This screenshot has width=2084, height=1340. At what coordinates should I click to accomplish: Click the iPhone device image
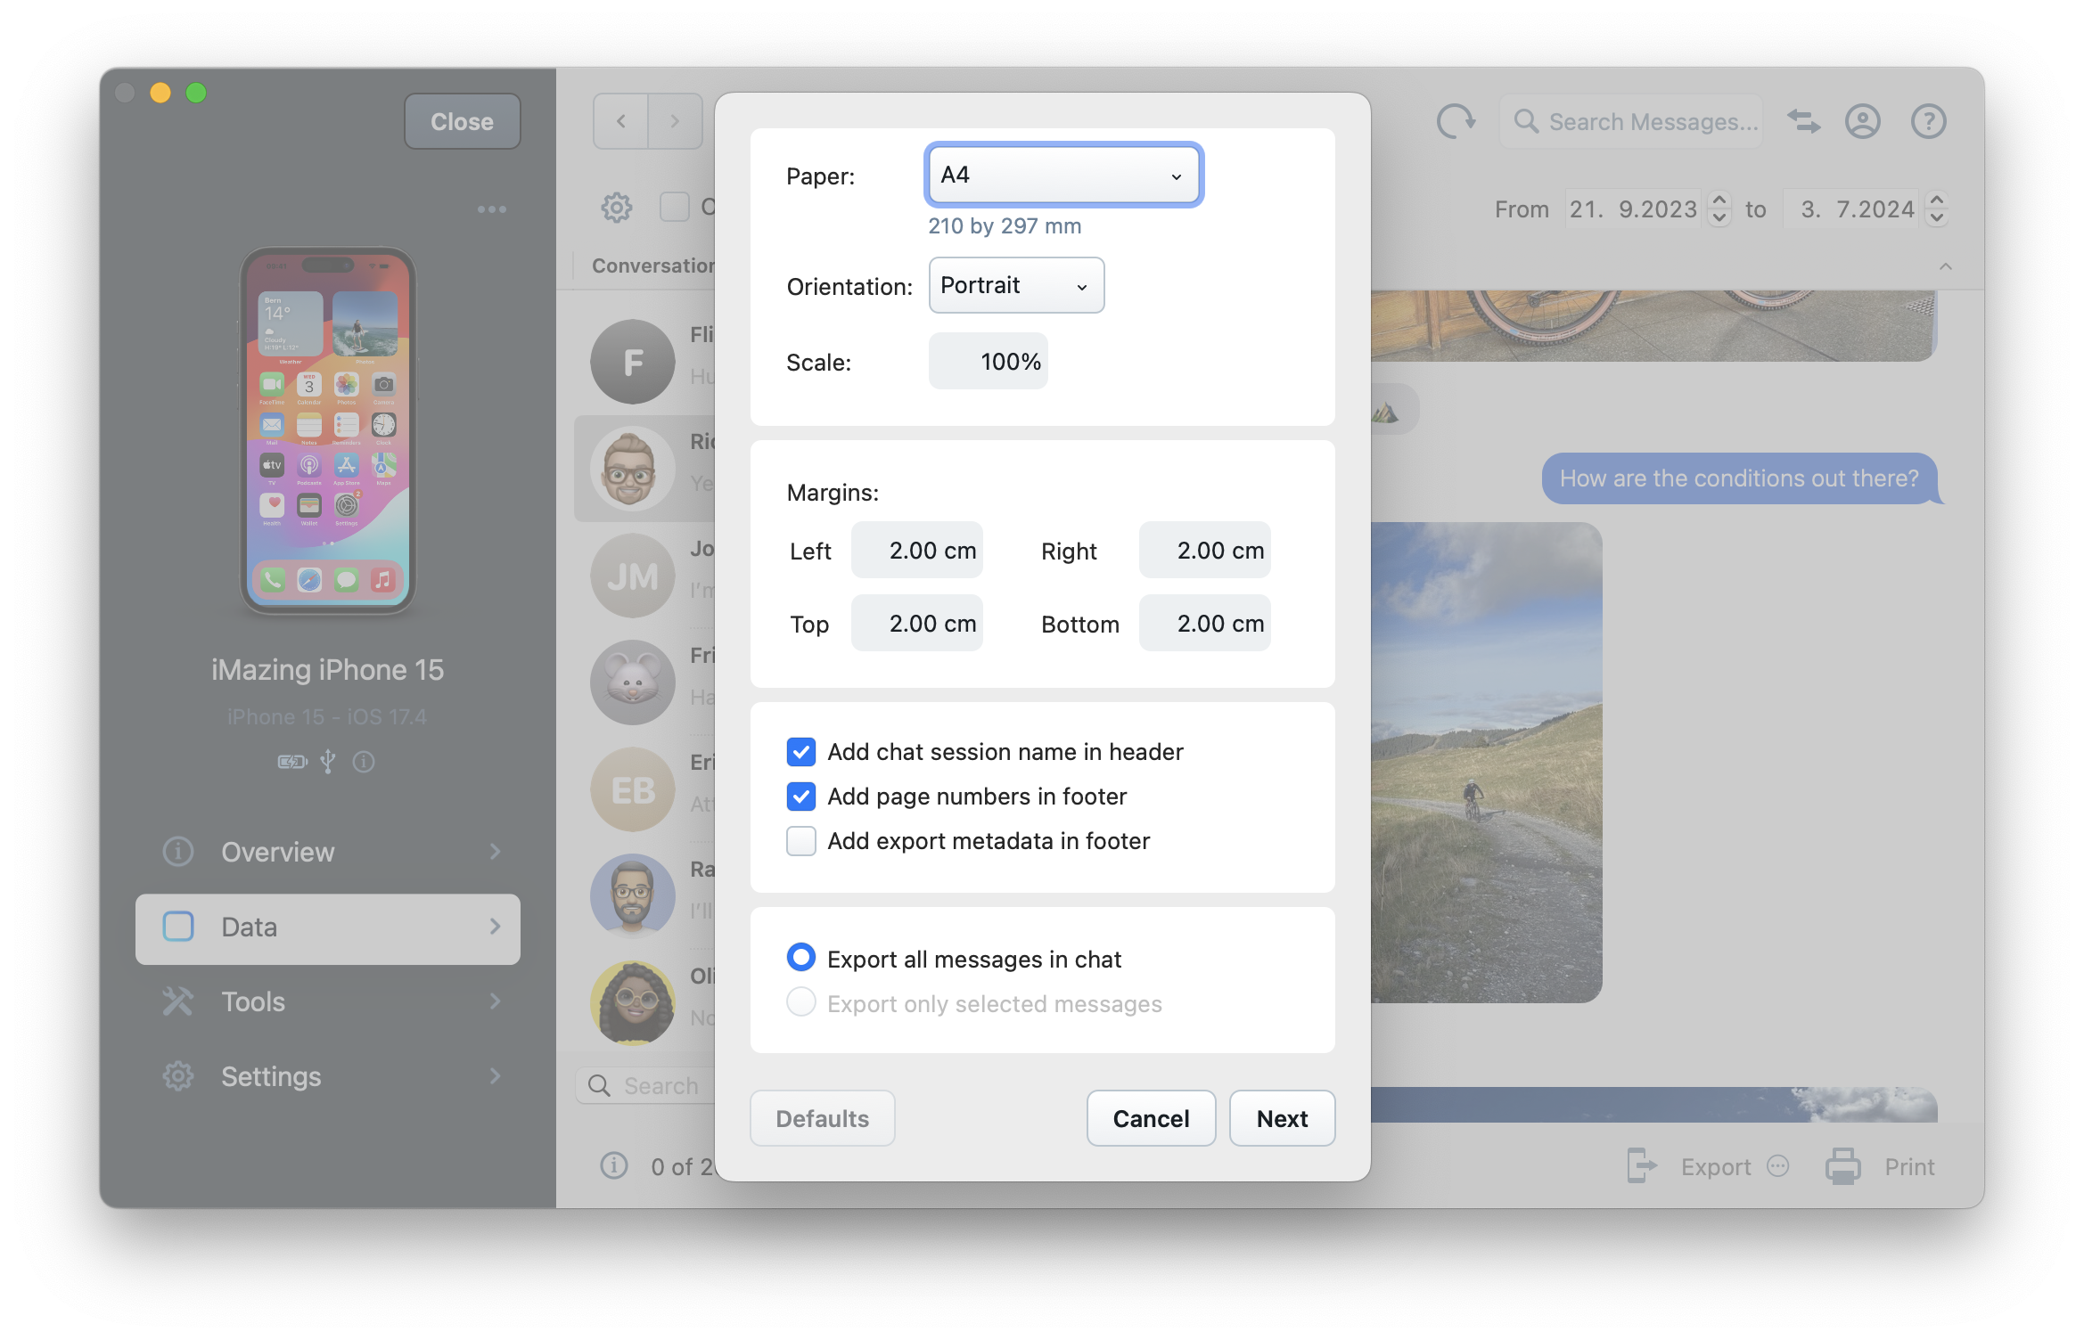328,430
